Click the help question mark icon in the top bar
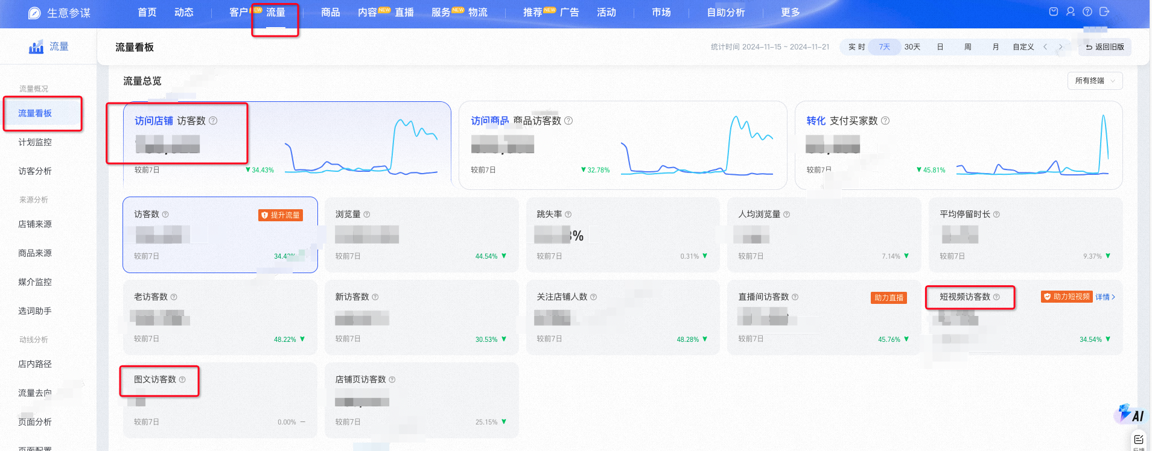This screenshot has width=1152, height=451. pyautogui.click(x=1087, y=11)
